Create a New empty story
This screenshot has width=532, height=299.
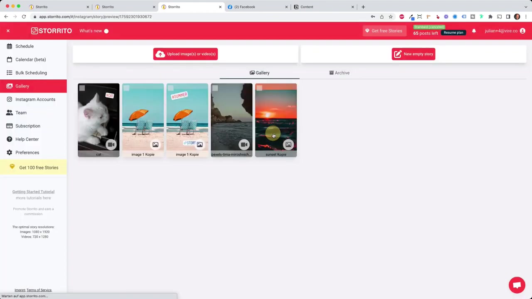[414, 54]
